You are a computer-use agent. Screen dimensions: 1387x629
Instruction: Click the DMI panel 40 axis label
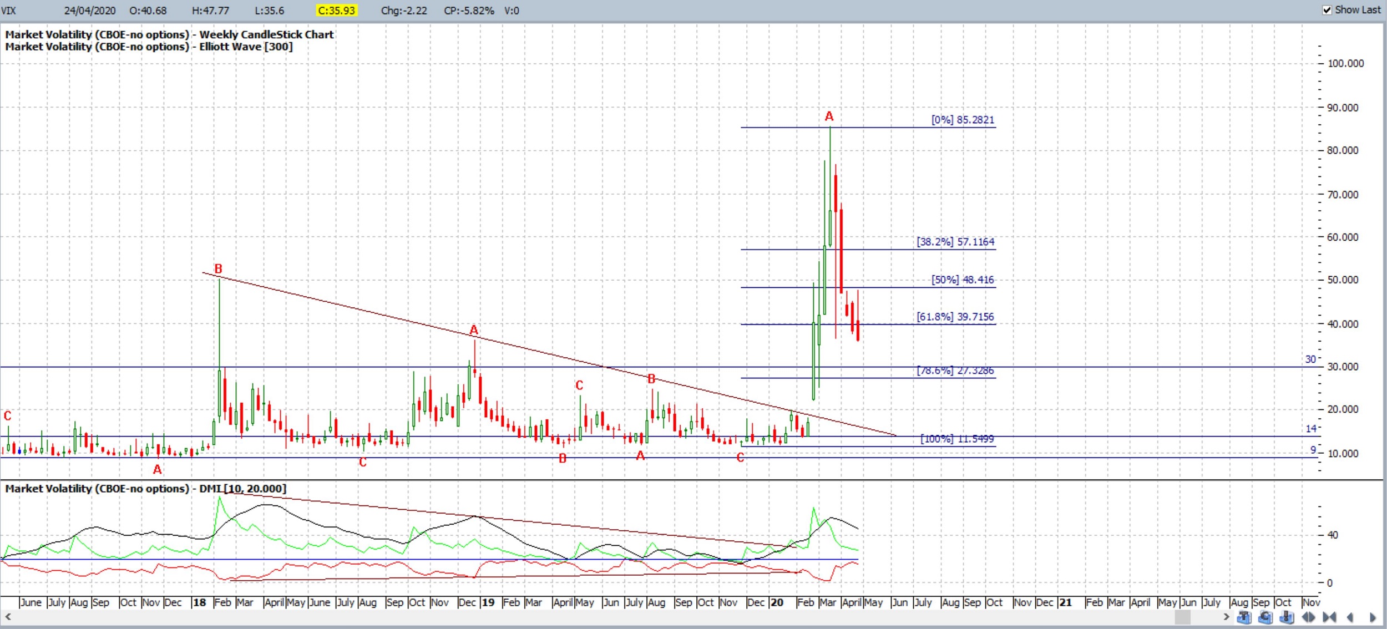1333,535
